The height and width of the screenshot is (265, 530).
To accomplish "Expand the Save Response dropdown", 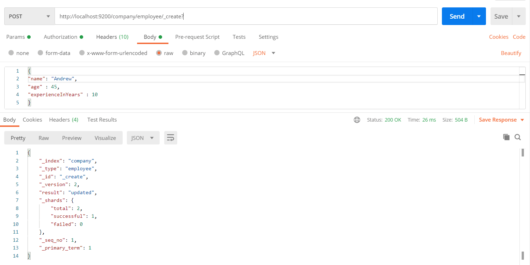I will [522, 120].
